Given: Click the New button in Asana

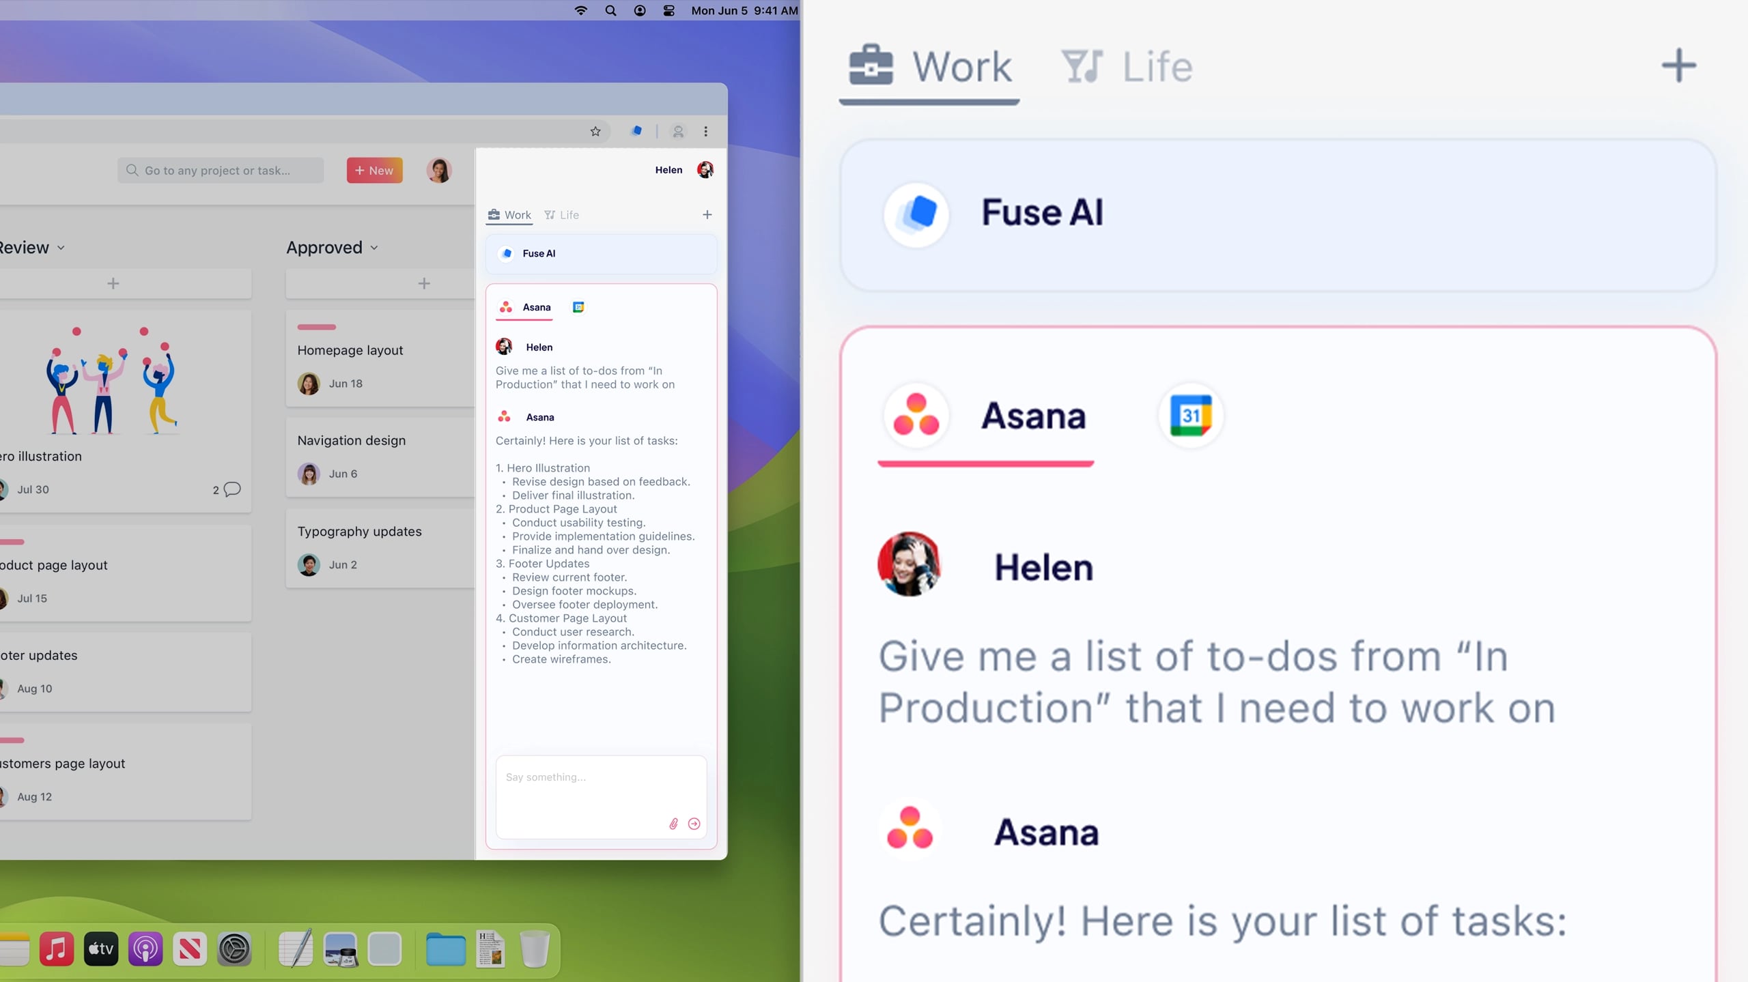Looking at the screenshot, I should [373, 170].
